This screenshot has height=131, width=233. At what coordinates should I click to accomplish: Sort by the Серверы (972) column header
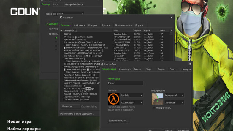[x=88, y=31]
